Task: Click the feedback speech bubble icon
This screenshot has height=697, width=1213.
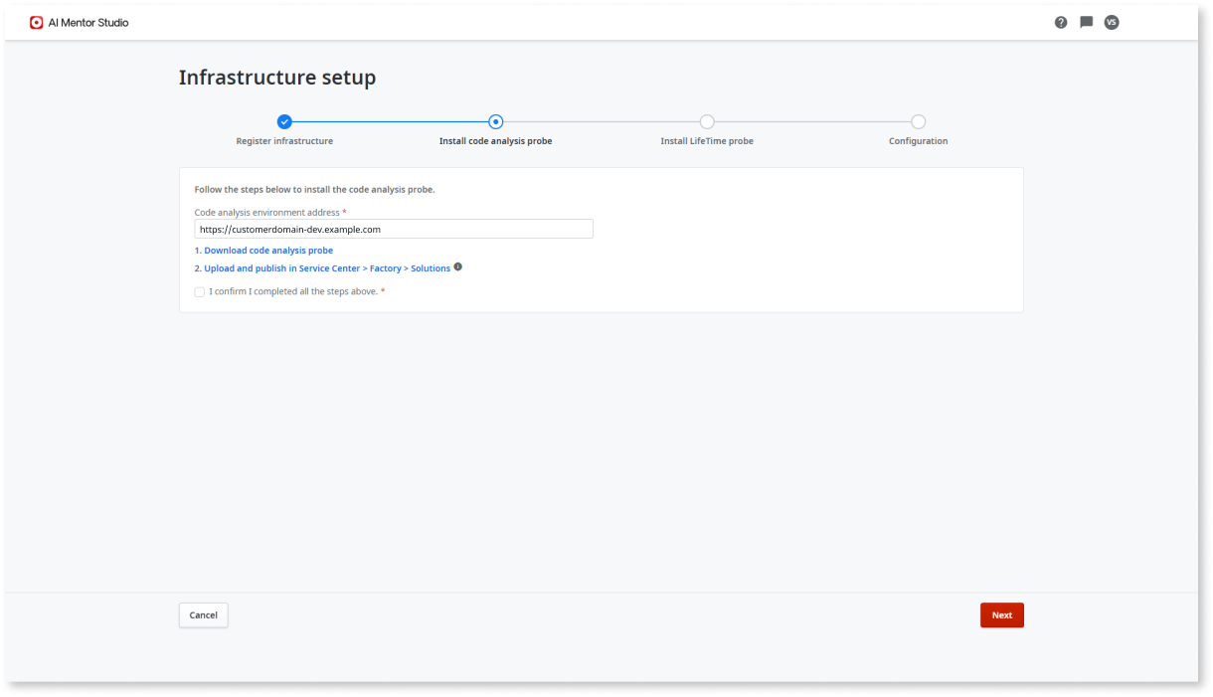Action: [1086, 22]
